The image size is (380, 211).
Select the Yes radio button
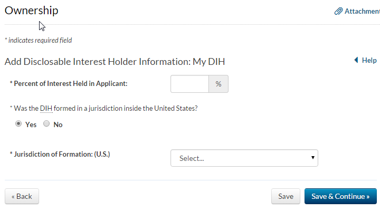pos(18,124)
